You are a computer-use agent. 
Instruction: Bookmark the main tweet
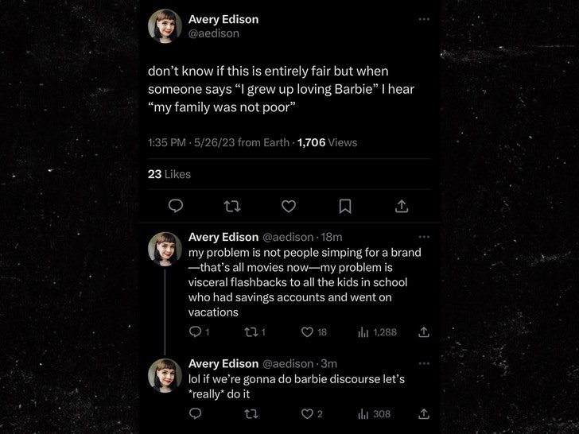pos(345,206)
